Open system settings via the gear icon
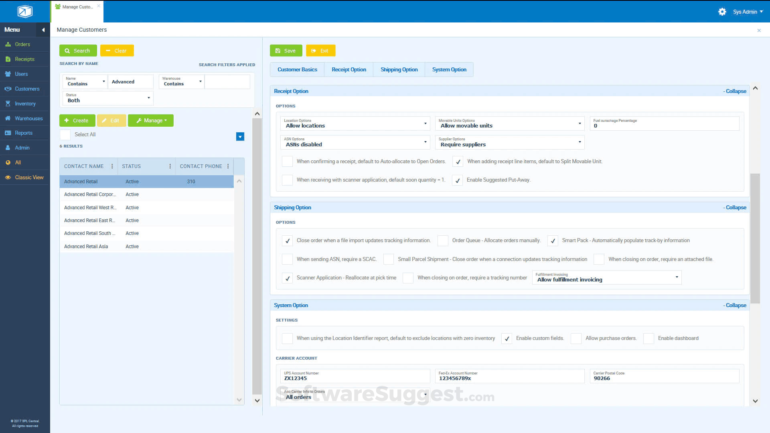This screenshot has width=770, height=433. coord(722,12)
